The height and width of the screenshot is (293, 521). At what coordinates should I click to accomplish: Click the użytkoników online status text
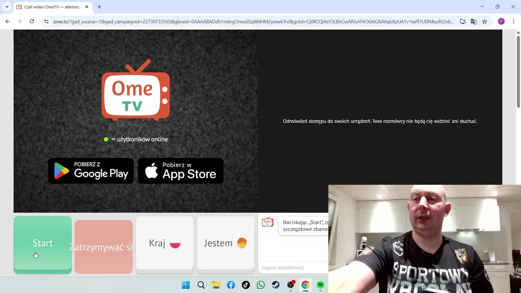point(139,139)
